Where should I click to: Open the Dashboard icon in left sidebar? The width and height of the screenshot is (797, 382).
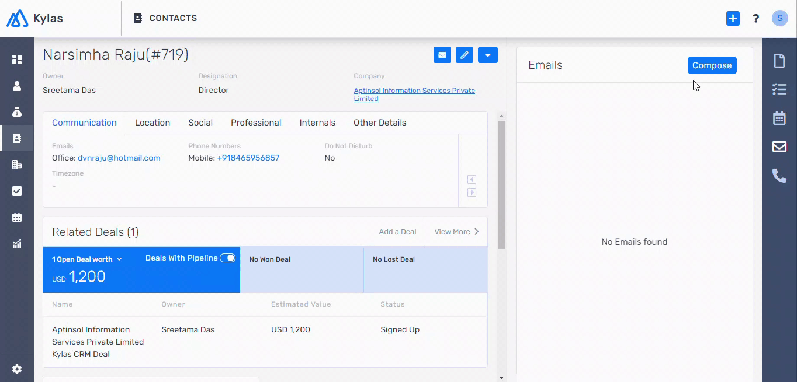[x=17, y=60]
